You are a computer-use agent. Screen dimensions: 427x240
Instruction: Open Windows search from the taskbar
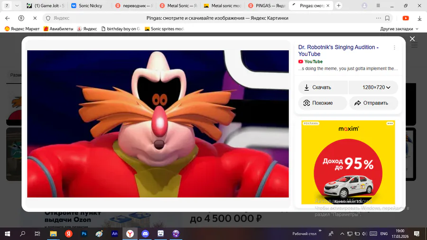pyautogui.click(x=23, y=234)
